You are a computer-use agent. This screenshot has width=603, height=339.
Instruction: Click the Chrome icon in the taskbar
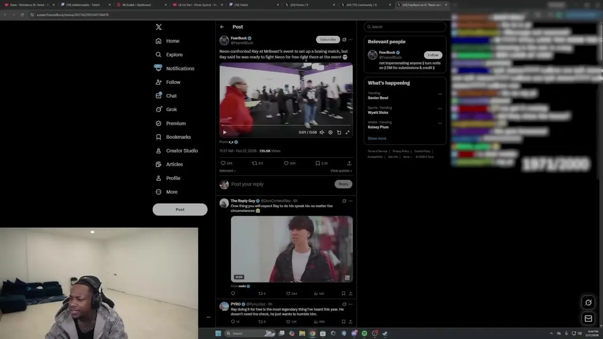(312, 333)
